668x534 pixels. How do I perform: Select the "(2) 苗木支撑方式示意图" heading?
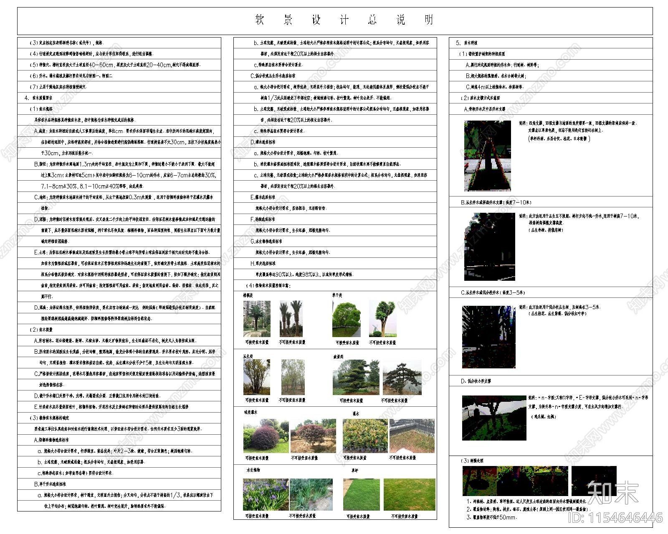pos(481,98)
